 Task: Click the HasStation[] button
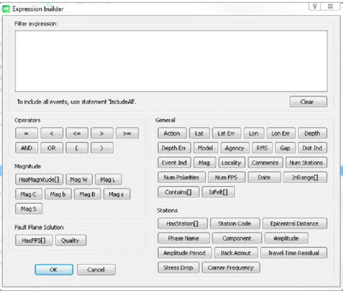182,223
